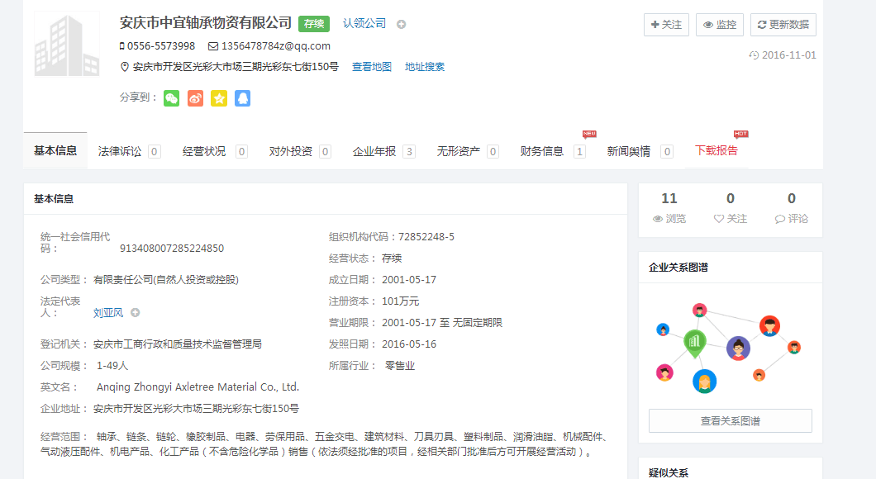Image resolution: width=876 pixels, height=479 pixels.
Task: Open the 财务信息 tab
Action: [x=542, y=151]
